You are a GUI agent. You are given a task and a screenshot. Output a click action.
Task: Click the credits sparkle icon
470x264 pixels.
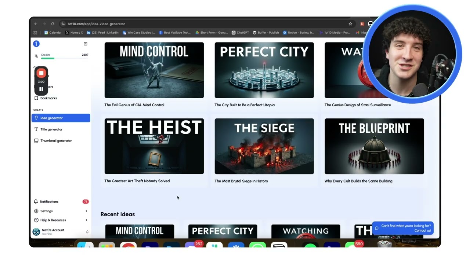(x=36, y=56)
